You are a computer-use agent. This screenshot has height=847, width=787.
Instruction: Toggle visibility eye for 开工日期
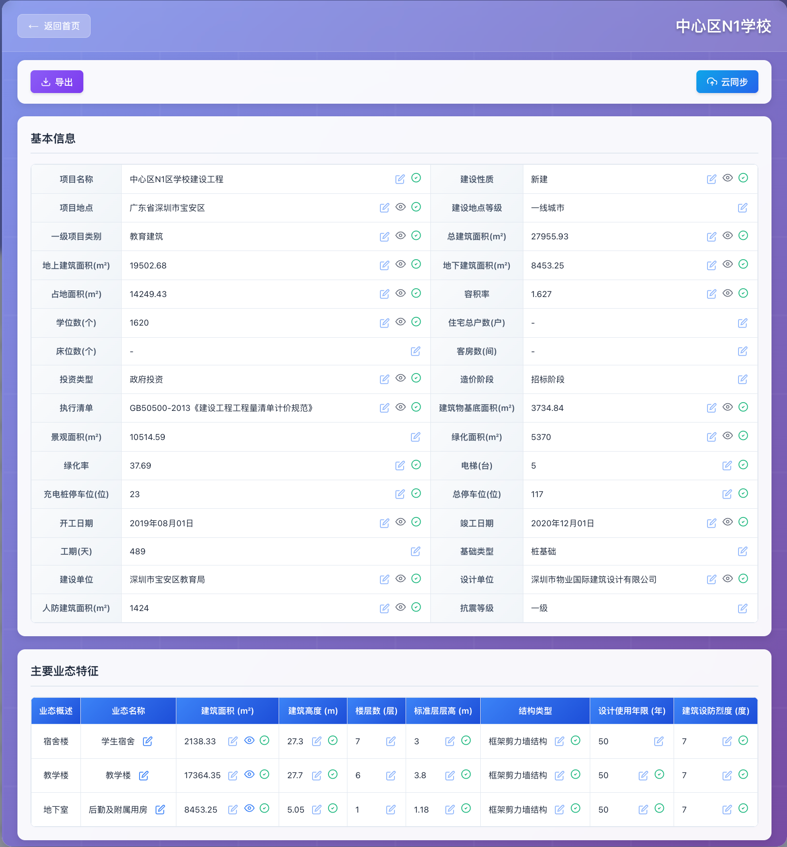click(400, 522)
